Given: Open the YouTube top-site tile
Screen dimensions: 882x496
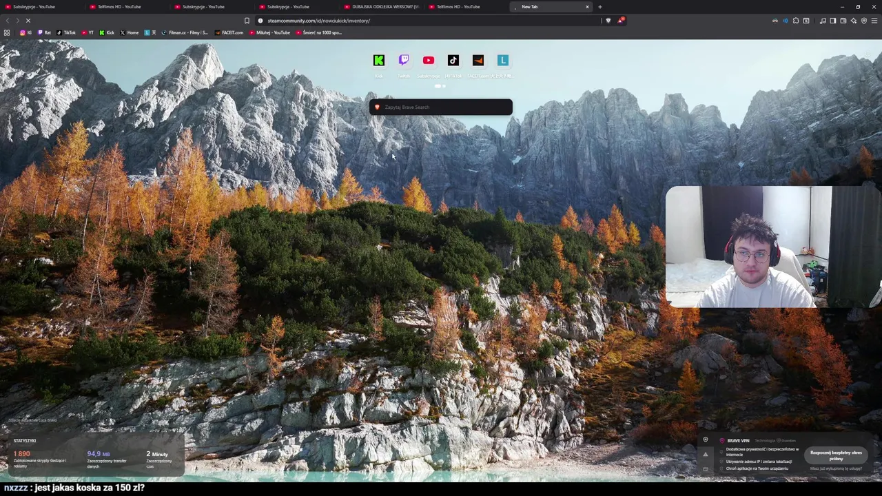Looking at the screenshot, I should (x=429, y=61).
